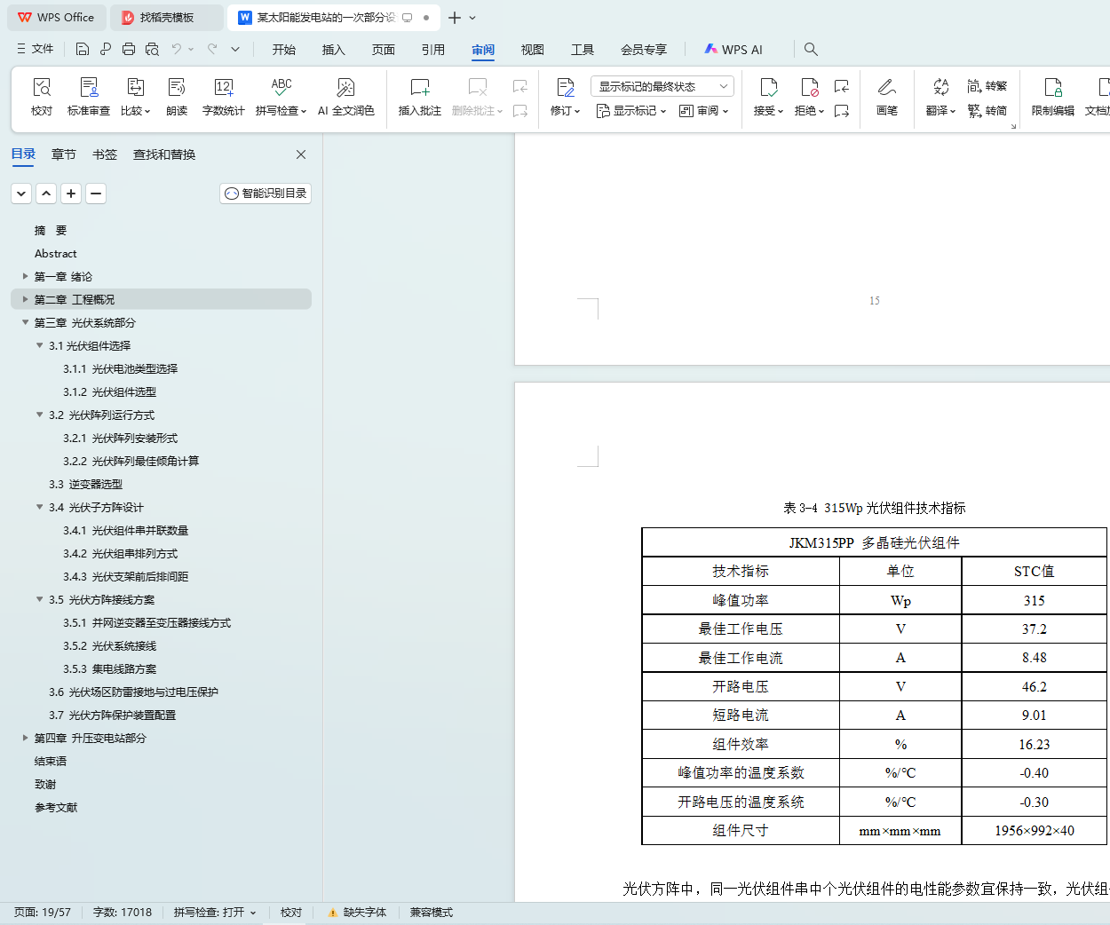The image size is (1110, 925).
Task: Click the undo arrow icon
Action: [177, 49]
